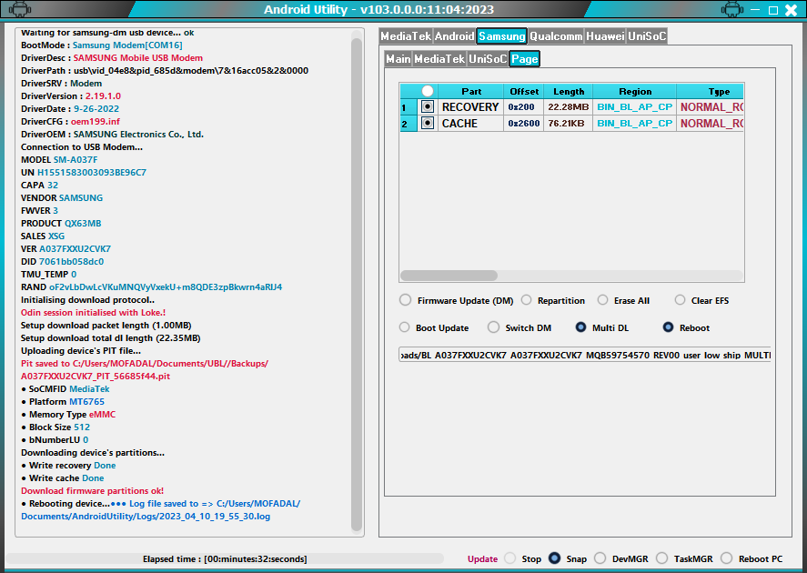Click the 0x2600 offset cell
807x573 pixels.
click(524, 124)
